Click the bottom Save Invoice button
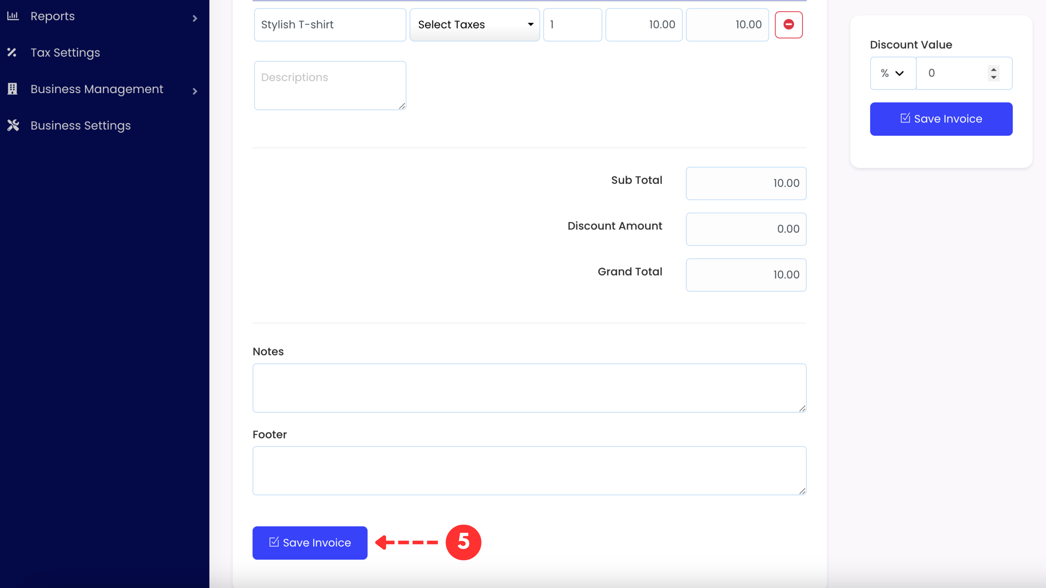 (310, 543)
